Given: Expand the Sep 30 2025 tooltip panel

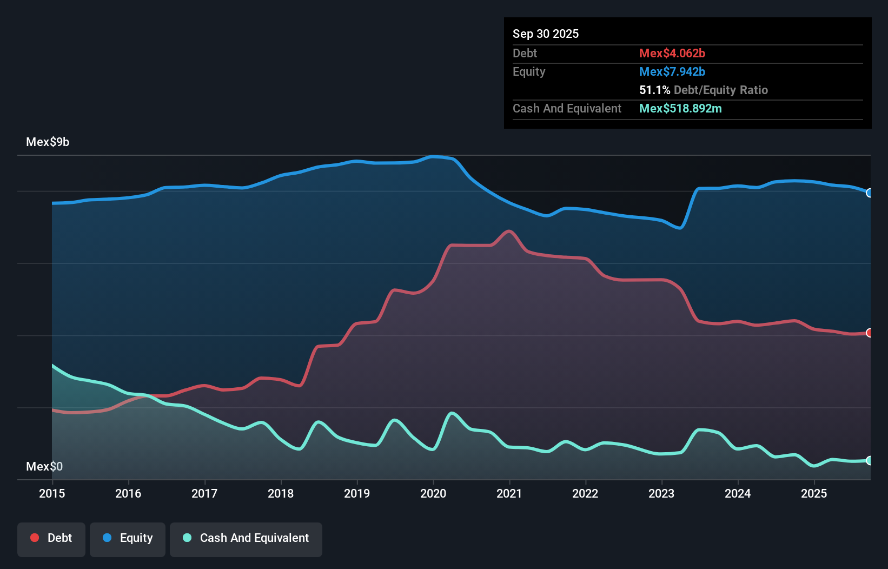Looking at the screenshot, I should 546,34.
